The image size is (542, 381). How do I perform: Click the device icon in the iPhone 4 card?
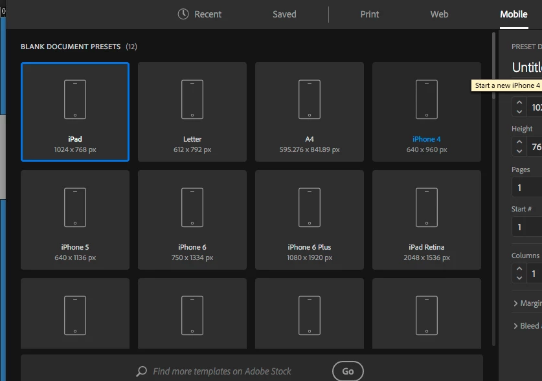coord(427,100)
